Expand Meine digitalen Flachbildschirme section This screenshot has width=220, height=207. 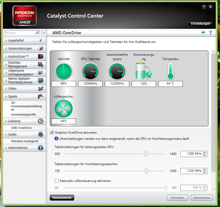(x=6, y=81)
